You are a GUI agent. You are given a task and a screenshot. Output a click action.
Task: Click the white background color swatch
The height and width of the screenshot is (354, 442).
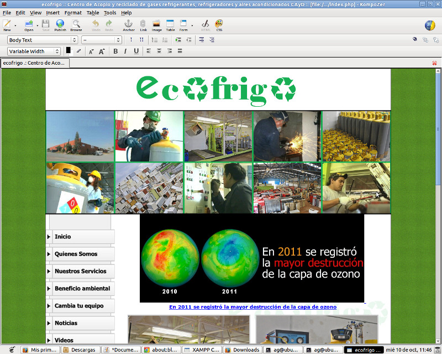(71, 53)
